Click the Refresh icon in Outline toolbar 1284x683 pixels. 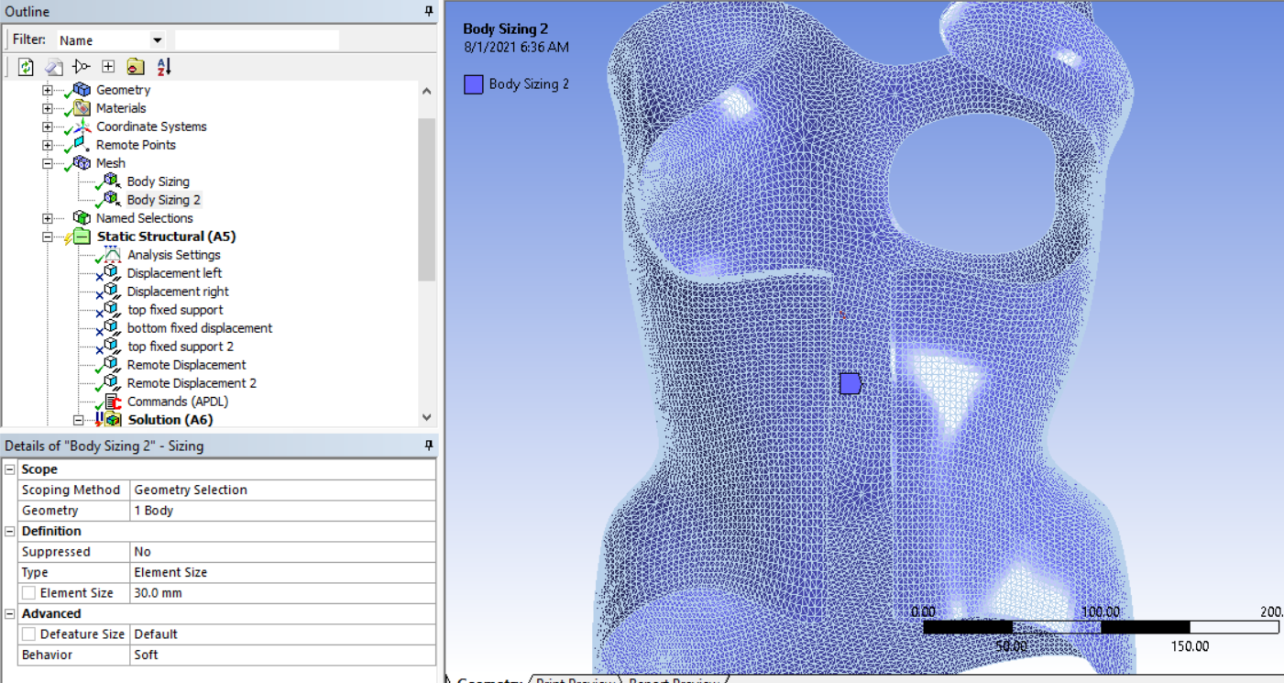click(x=26, y=67)
